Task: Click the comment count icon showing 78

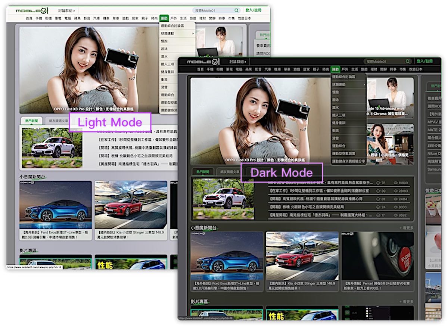Action: (379, 183)
